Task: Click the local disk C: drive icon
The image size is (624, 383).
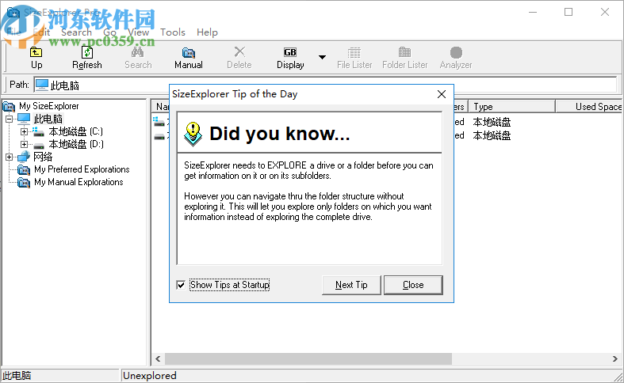Action: point(39,131)
